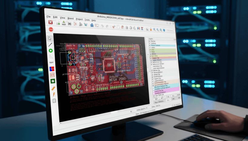This screenshot has height=141, width=248.
Task: Click the orange Measure ruler tool
Action: pyautogui.click(x=53, y=88)
